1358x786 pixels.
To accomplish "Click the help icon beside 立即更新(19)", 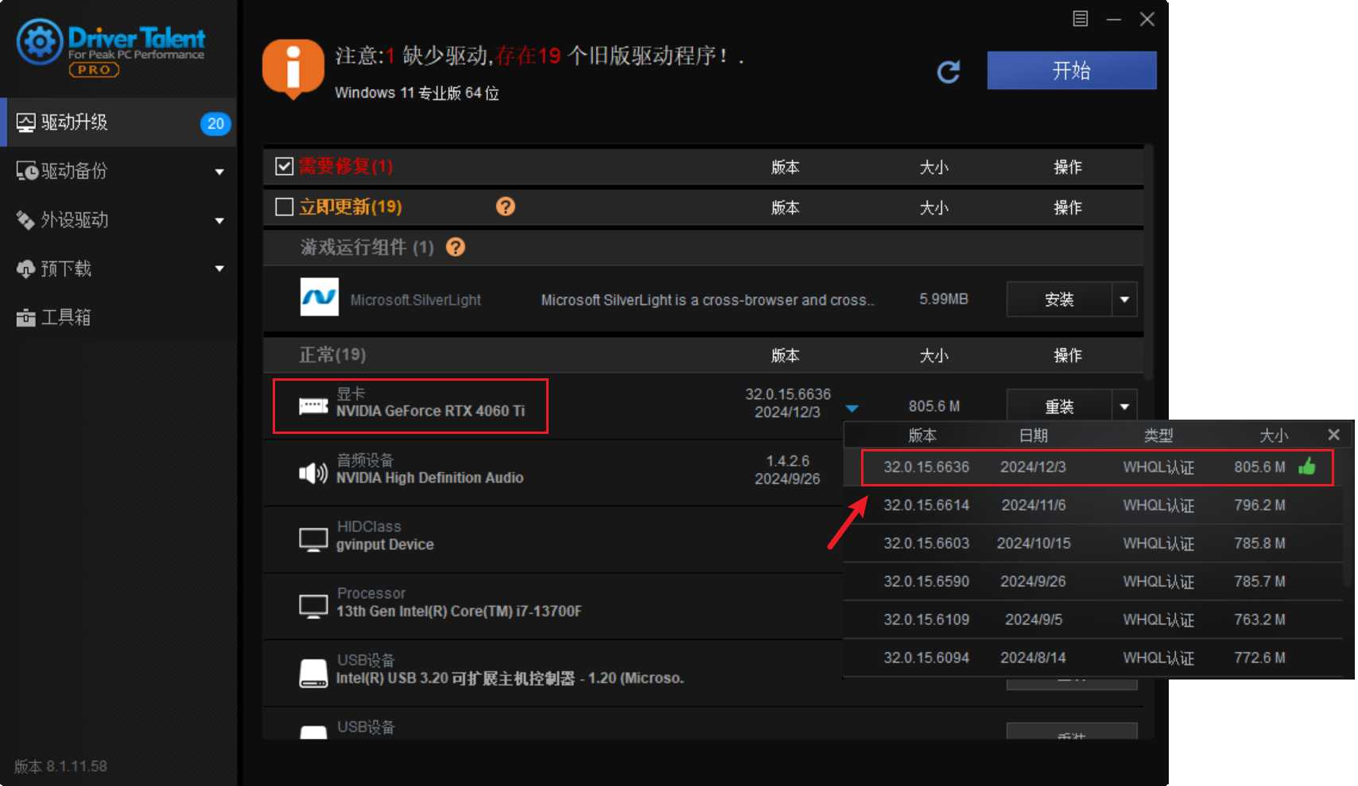I will tap(506, 207).
